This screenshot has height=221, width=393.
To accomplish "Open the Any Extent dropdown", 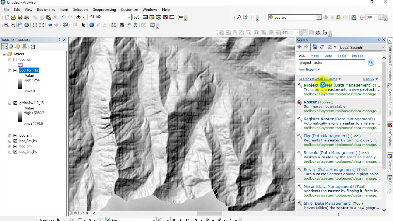I will pos(309,70).
